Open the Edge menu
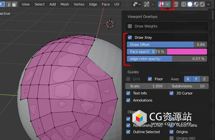Viewport: 215px width, 140px height. (x=93, y=4)
